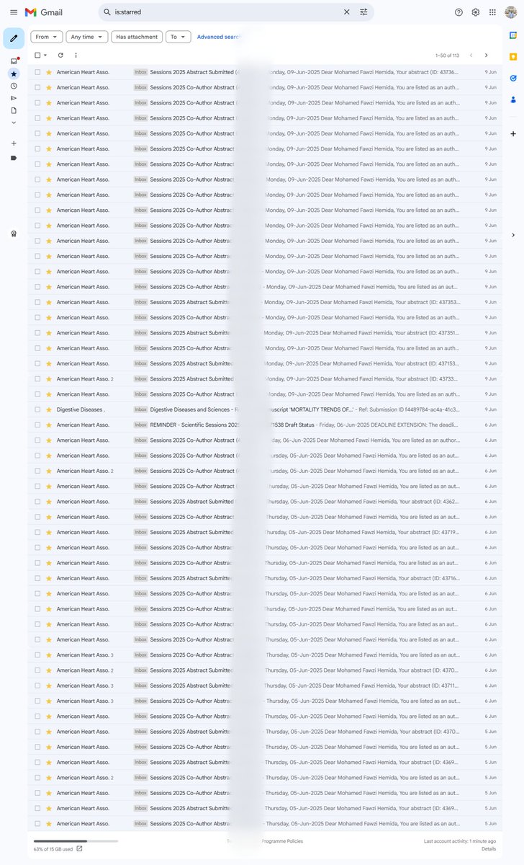The width and height of the screenshot is (524, 865).
Task: Unstar the abstract ID 43719 email
Action: (49, 532)
